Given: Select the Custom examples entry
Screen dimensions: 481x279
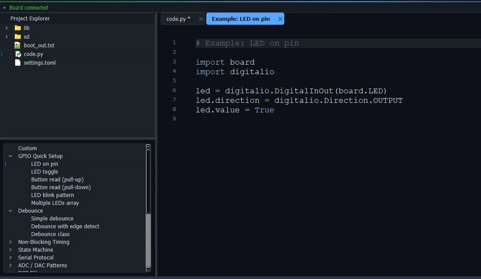Looking at the screenshot, I should point(27,148).
